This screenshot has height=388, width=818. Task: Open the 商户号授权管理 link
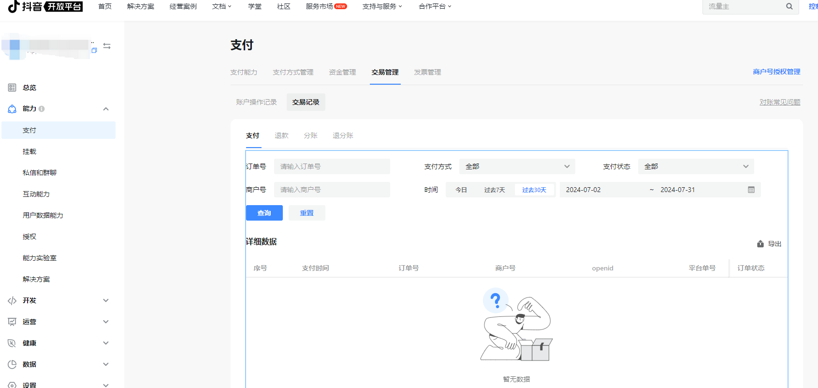point(776,72)
